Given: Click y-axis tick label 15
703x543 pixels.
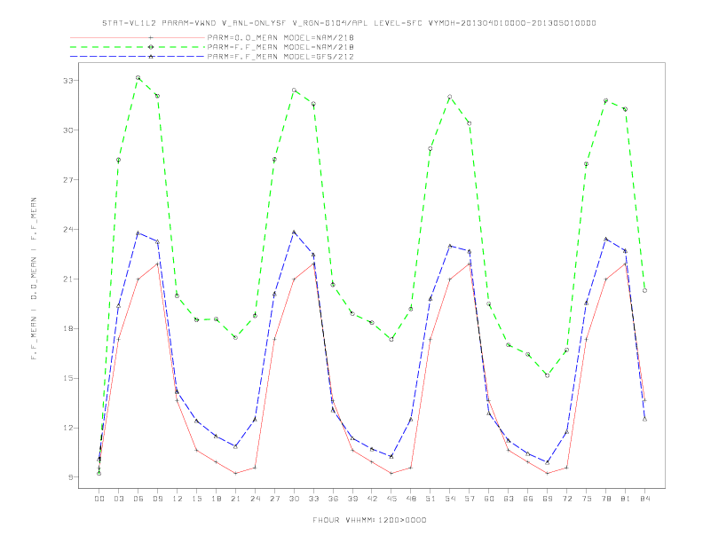Looking at the screenshot, I should [x=68, y=378].
